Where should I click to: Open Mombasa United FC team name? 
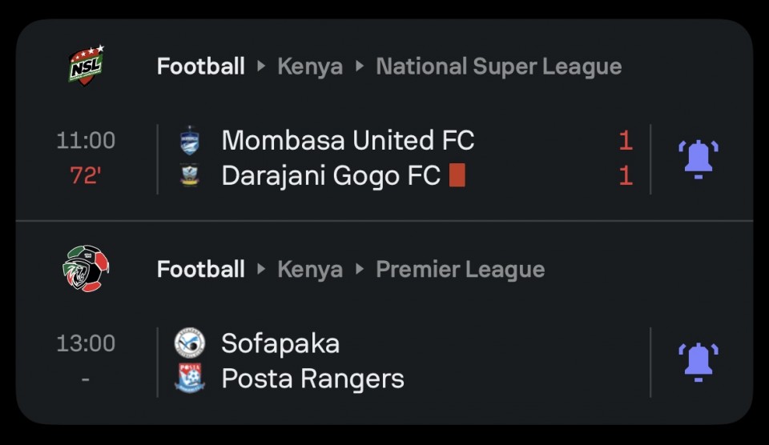[348, 141]
